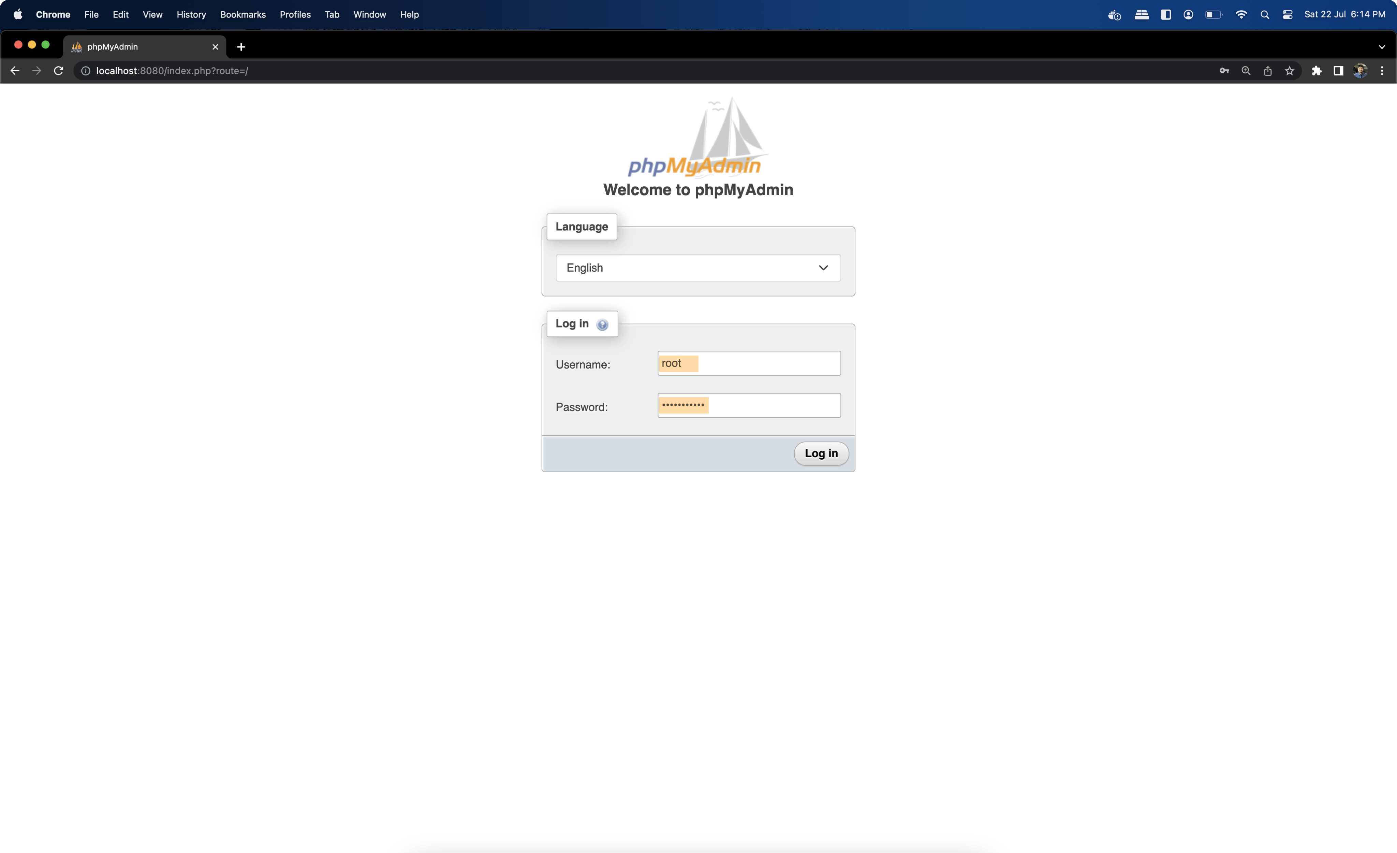Open the Chrome app menu

[x=53, y=14]
